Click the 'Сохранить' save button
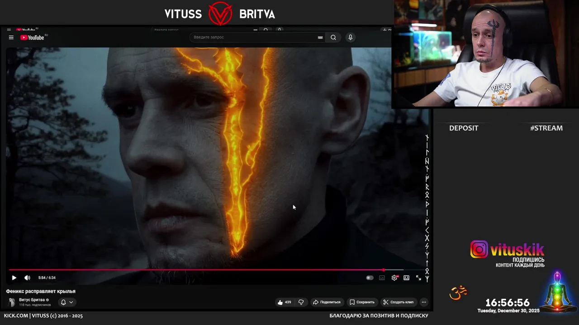This screenshot has height=325, width=579. 362,302
